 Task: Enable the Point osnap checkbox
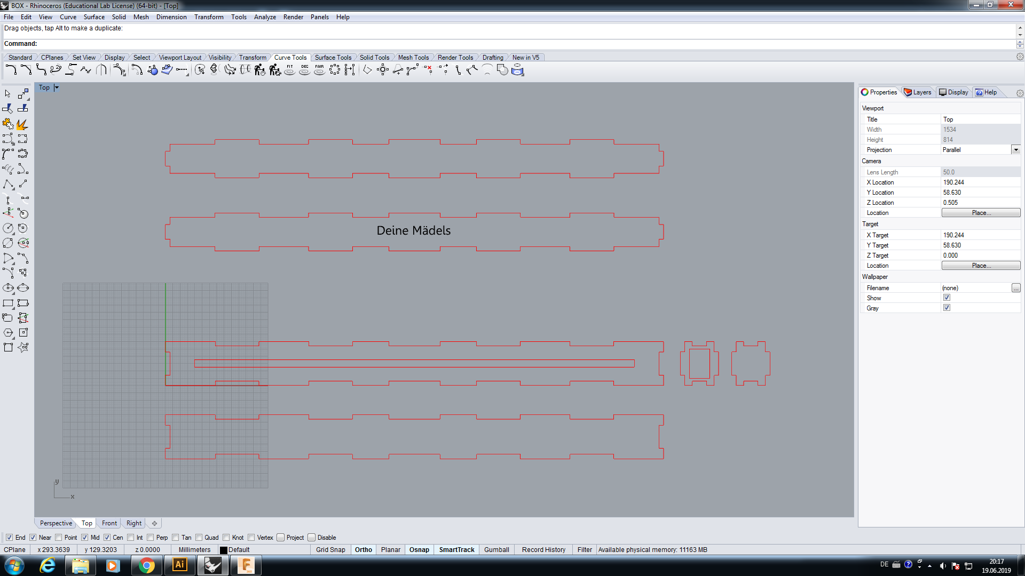point(59,538)
